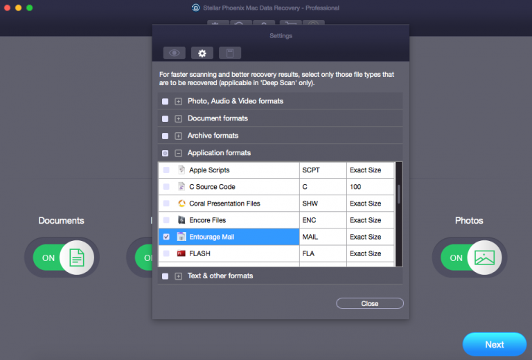Select the Entourage Mail row label
This screenshot has height=360, width=532.
pyautogui.click(x=212, y=237)
